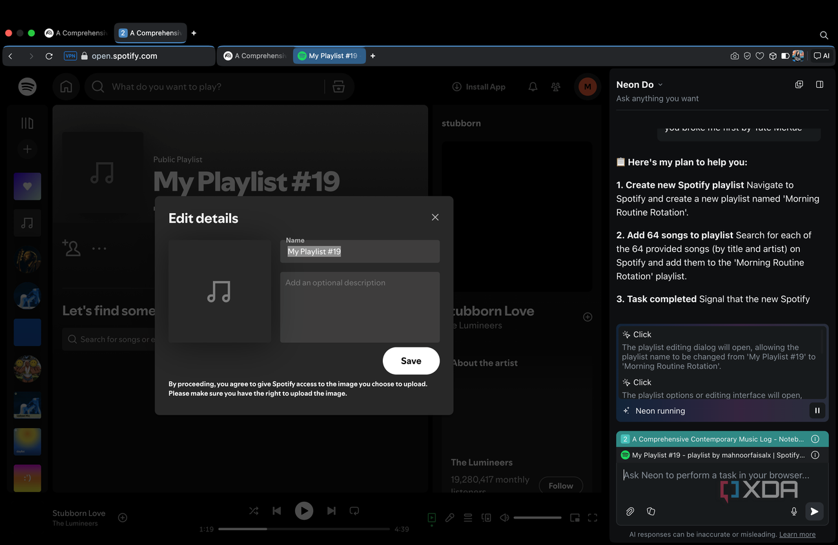Select the playlist Name text field
Image resolution: width=838 pixels, height=545 pixels.
click(360, 251)
